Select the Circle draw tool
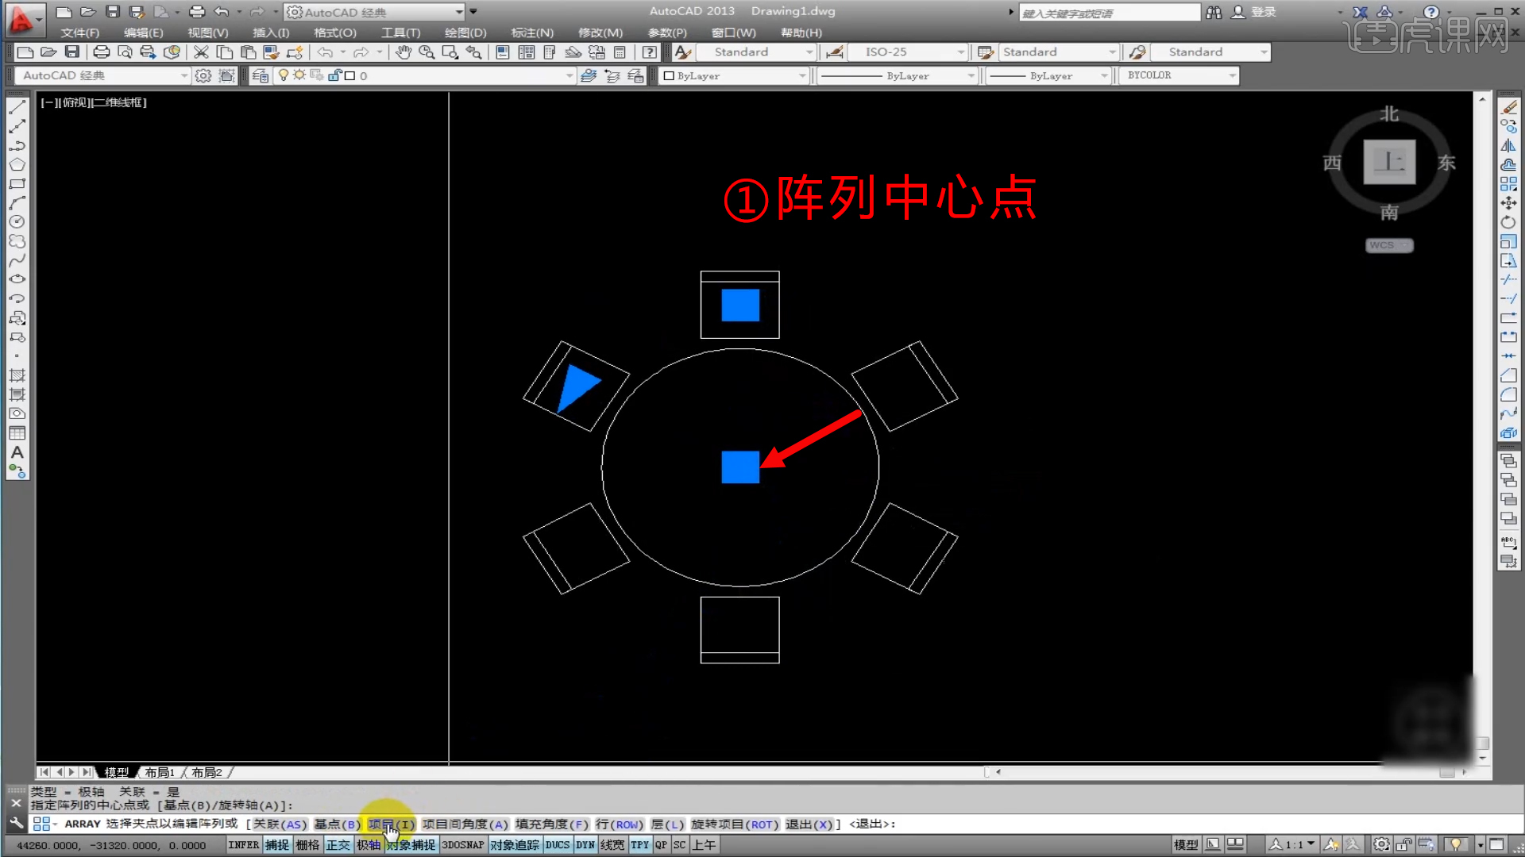This screenshot has width=1525, height=857. [x=17, y=222]
